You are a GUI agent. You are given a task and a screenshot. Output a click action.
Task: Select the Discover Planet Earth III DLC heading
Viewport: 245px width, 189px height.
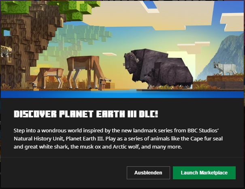tap(86, 114)
